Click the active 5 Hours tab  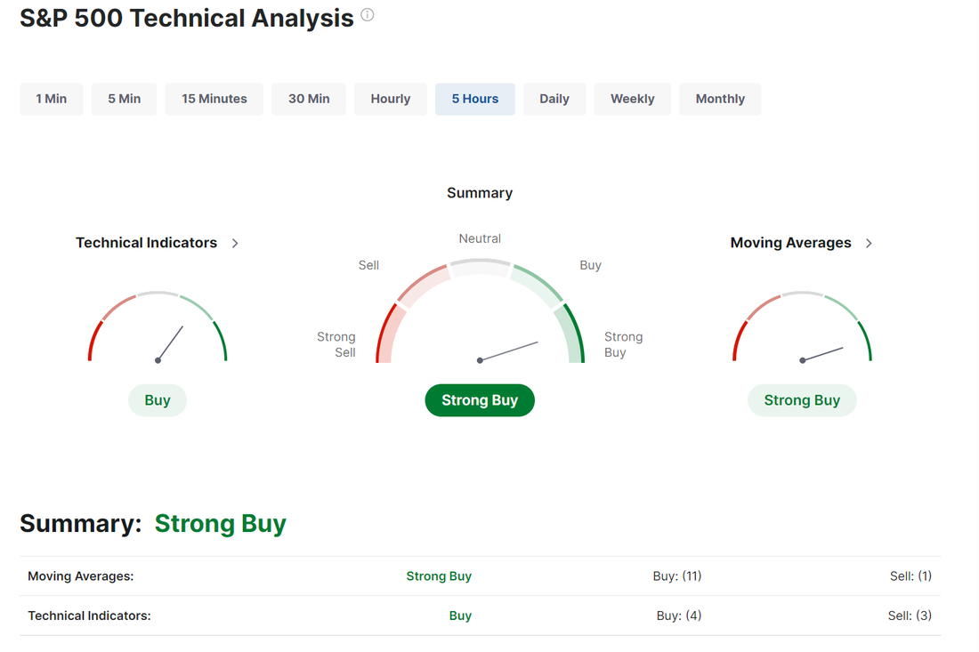point(475,100)
